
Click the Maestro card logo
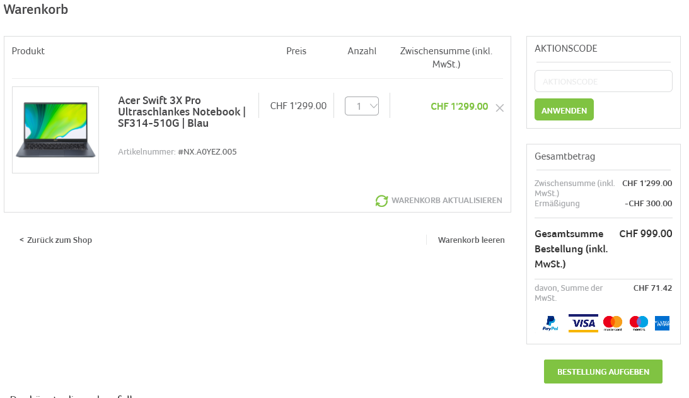pyautogui.click(x=639, y=323)
